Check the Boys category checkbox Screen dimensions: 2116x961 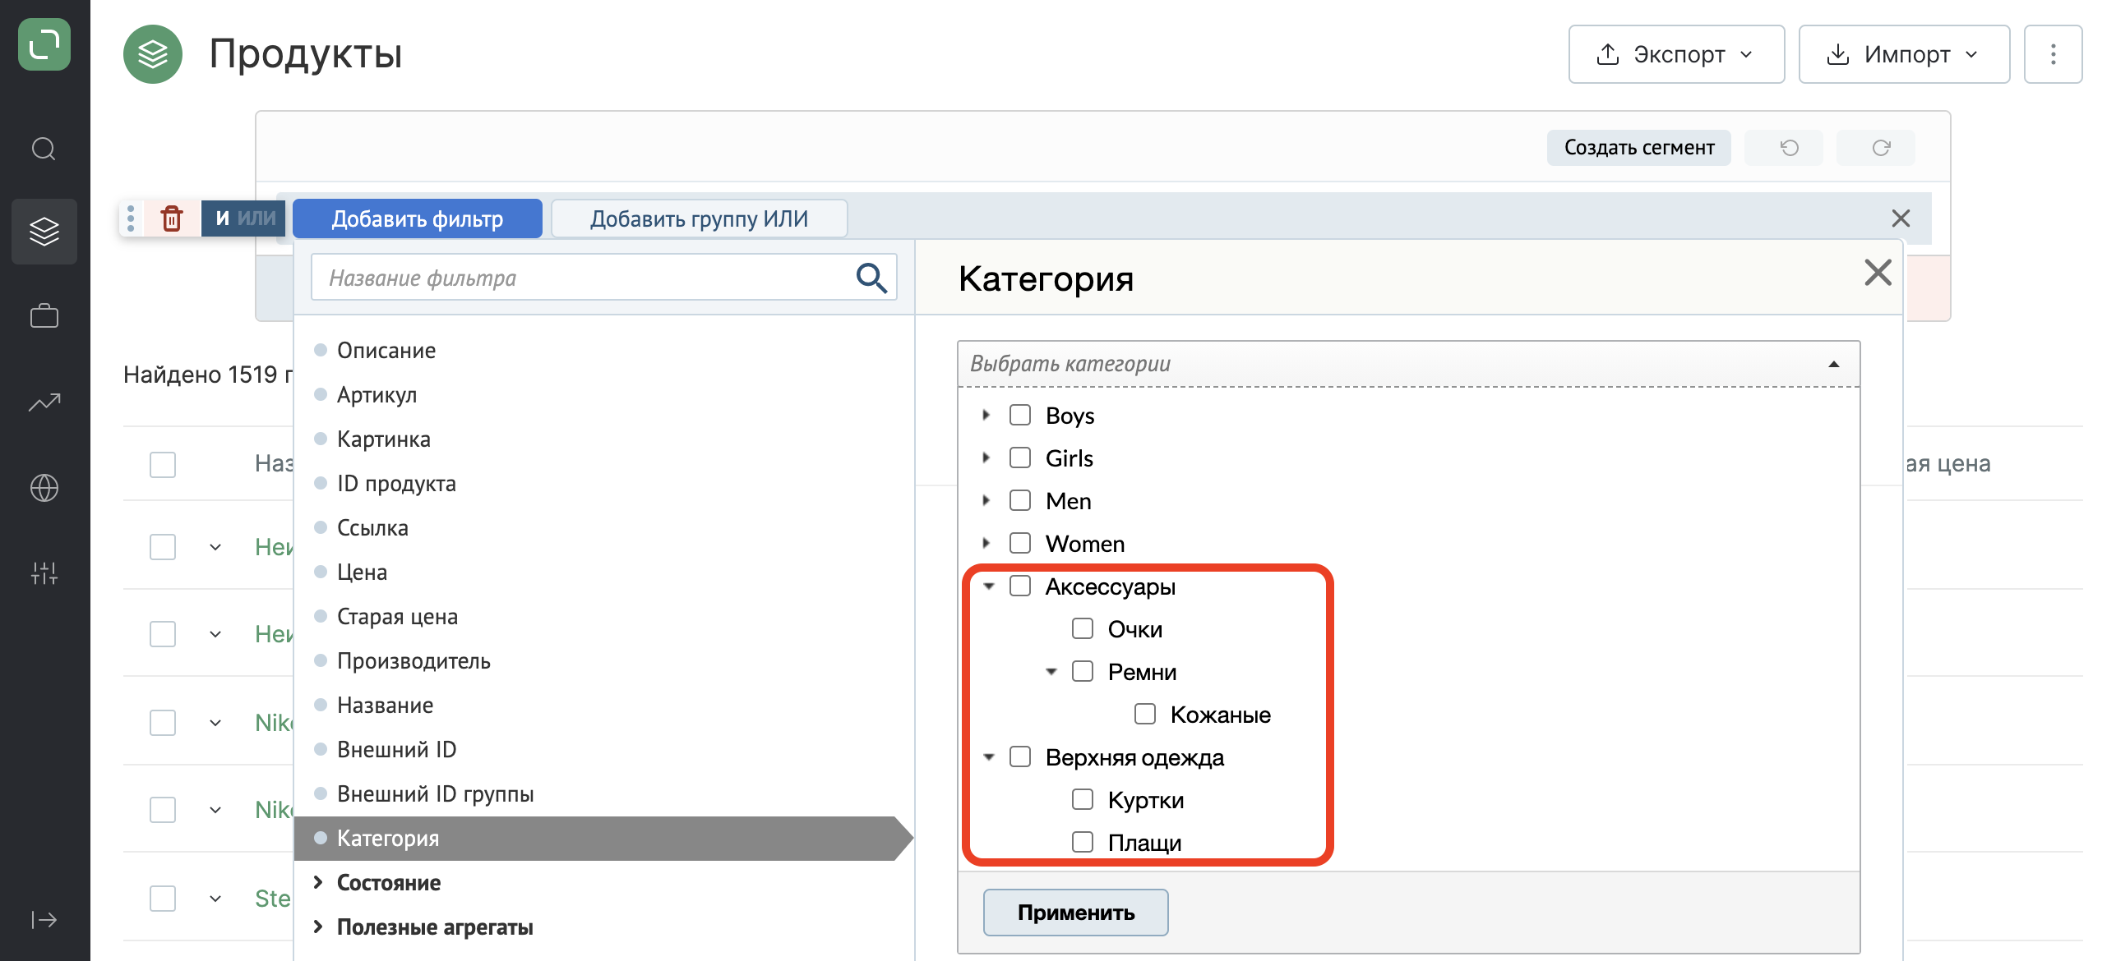tap(1020, 415)
